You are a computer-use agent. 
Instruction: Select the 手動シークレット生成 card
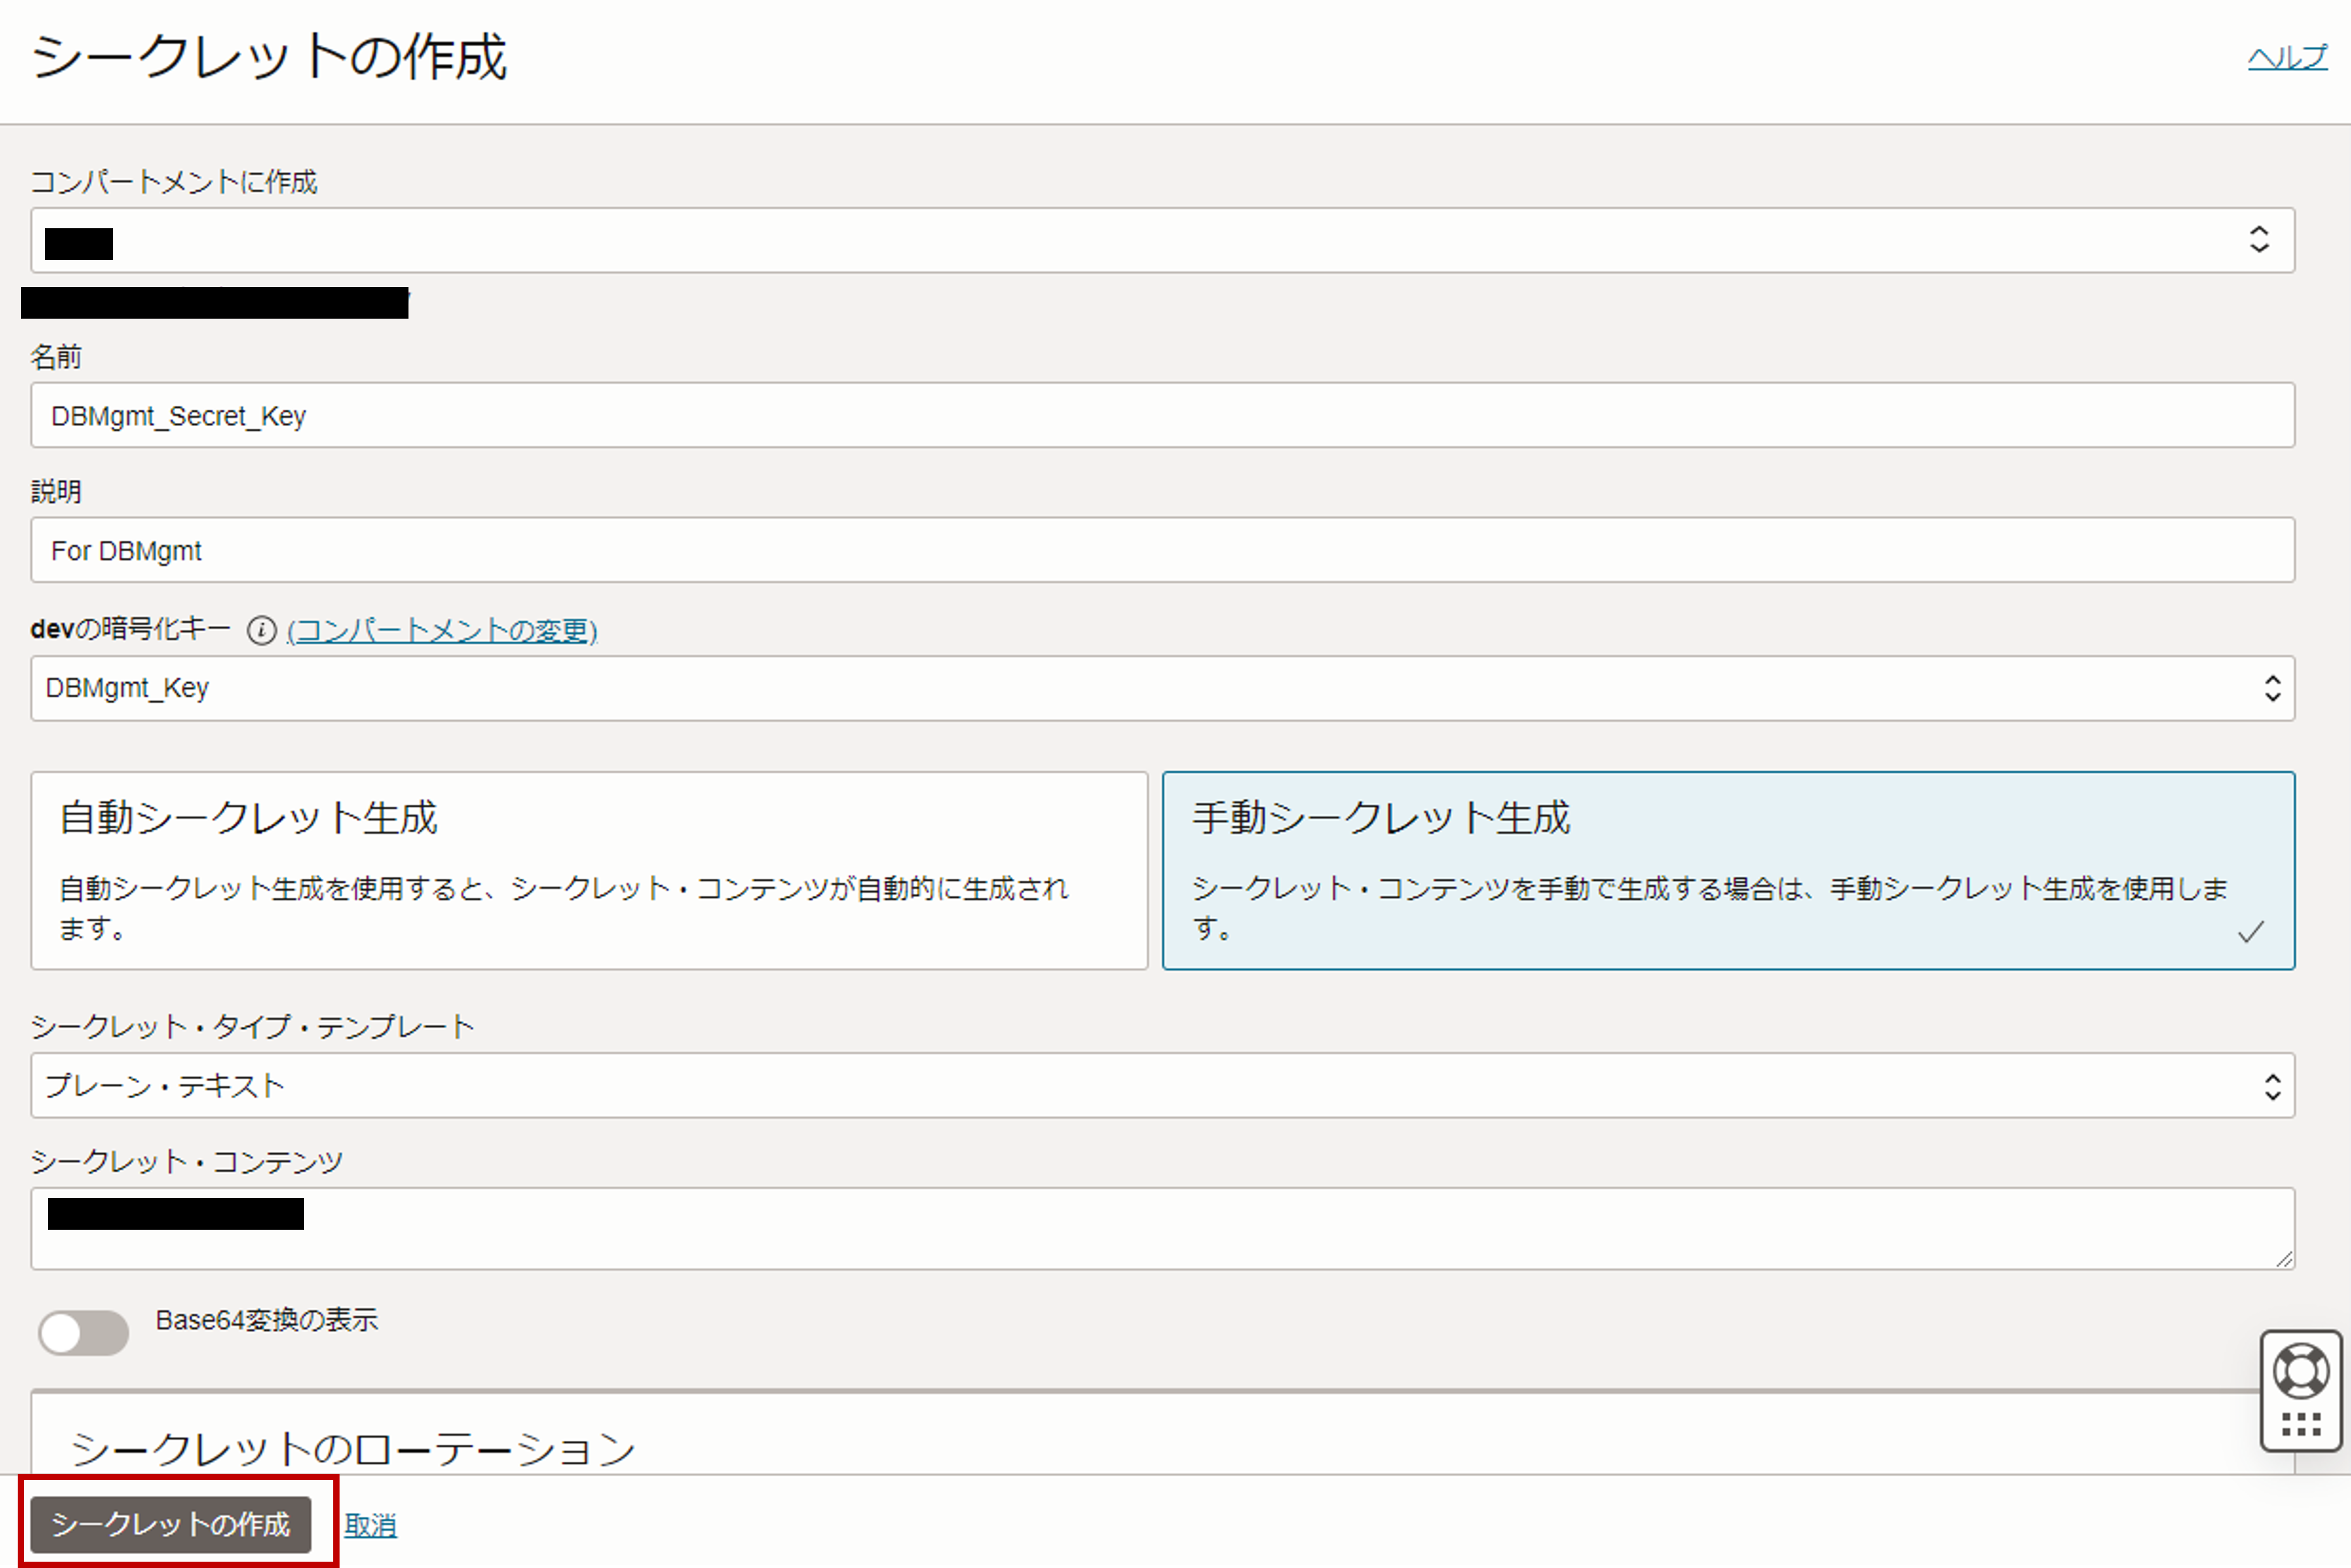click(x=1728, y=870)
